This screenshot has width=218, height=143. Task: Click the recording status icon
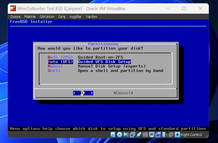tap(158, 135)
